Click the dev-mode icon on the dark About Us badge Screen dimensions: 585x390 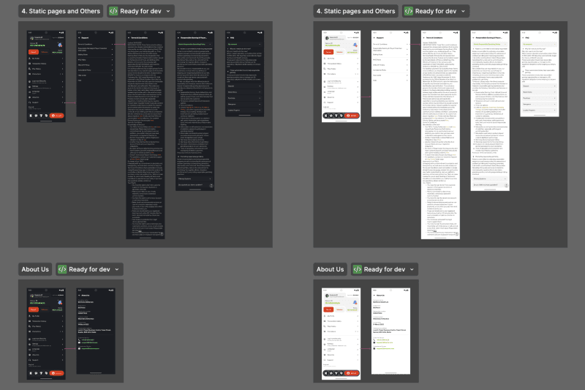(62, 269)
